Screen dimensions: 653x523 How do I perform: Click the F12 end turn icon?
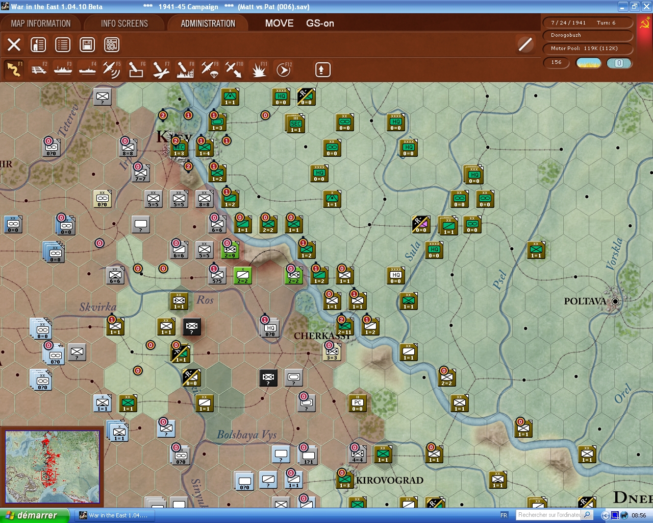pos(283,69)
